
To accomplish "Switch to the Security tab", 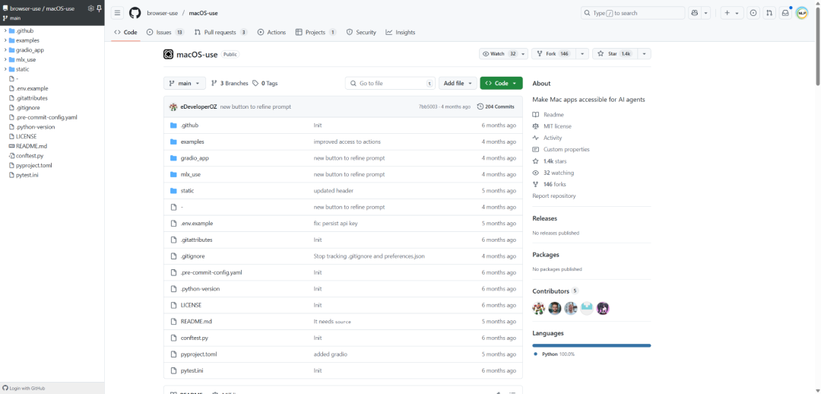I will click(x=361, y=33).
